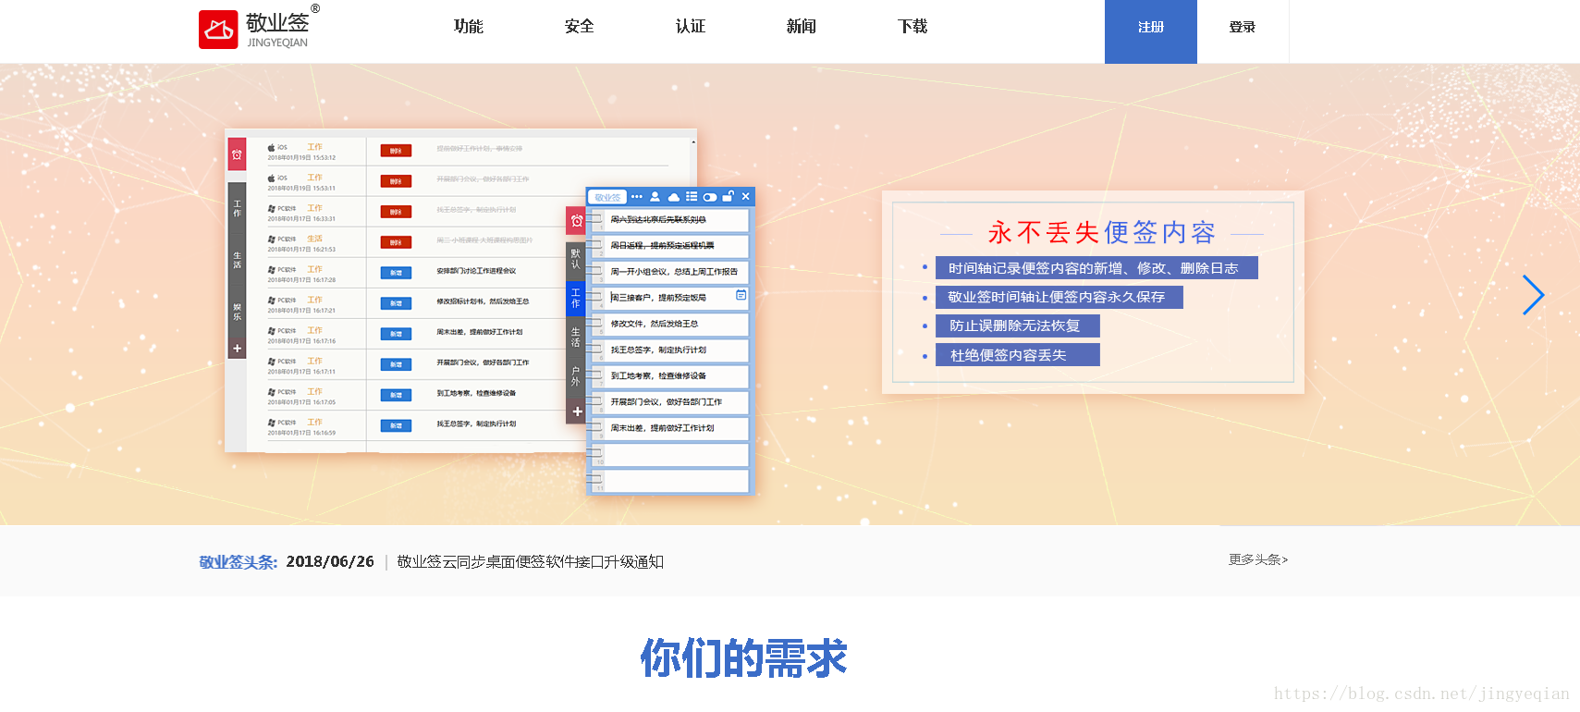The image size is (1580, 712).
Task: Click blue 新增 tag for 安排部门讨论工作进程会议
Action: (x=396, y=273)
